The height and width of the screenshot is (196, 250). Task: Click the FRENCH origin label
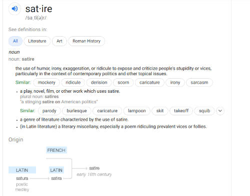[56, 150]
